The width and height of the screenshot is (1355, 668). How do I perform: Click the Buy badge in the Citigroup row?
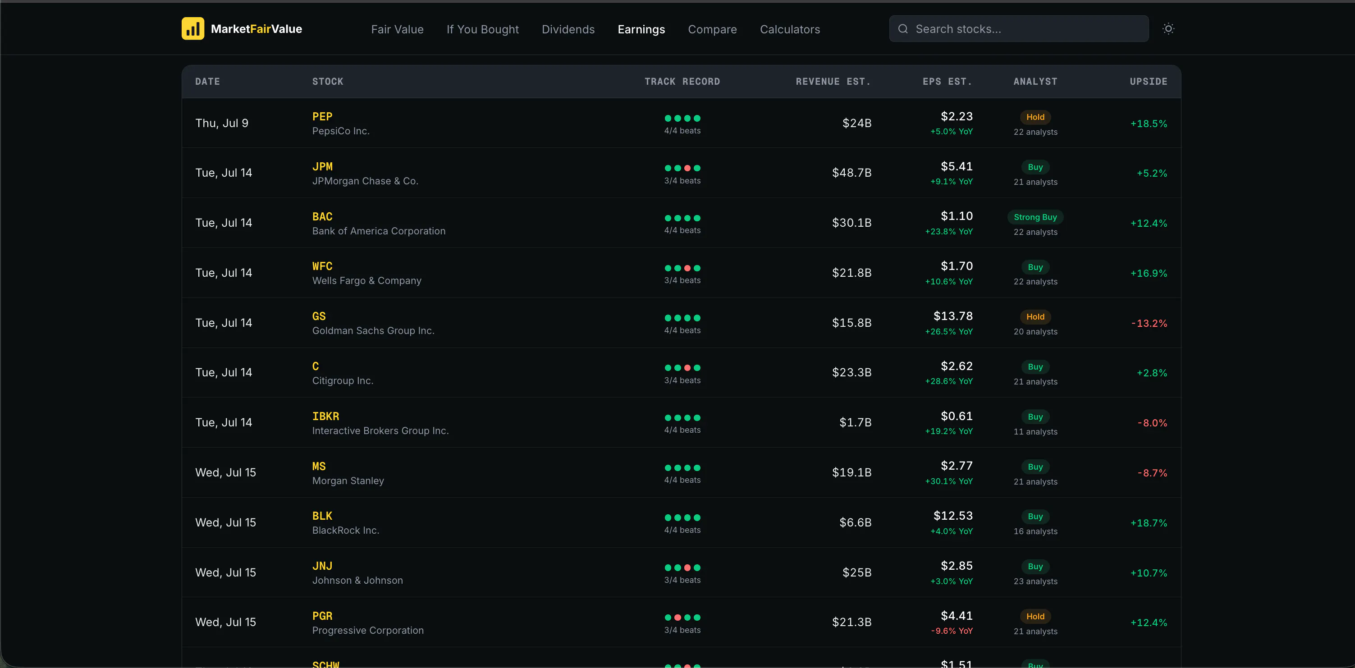pyautogui.click(x=1035, y=366)
